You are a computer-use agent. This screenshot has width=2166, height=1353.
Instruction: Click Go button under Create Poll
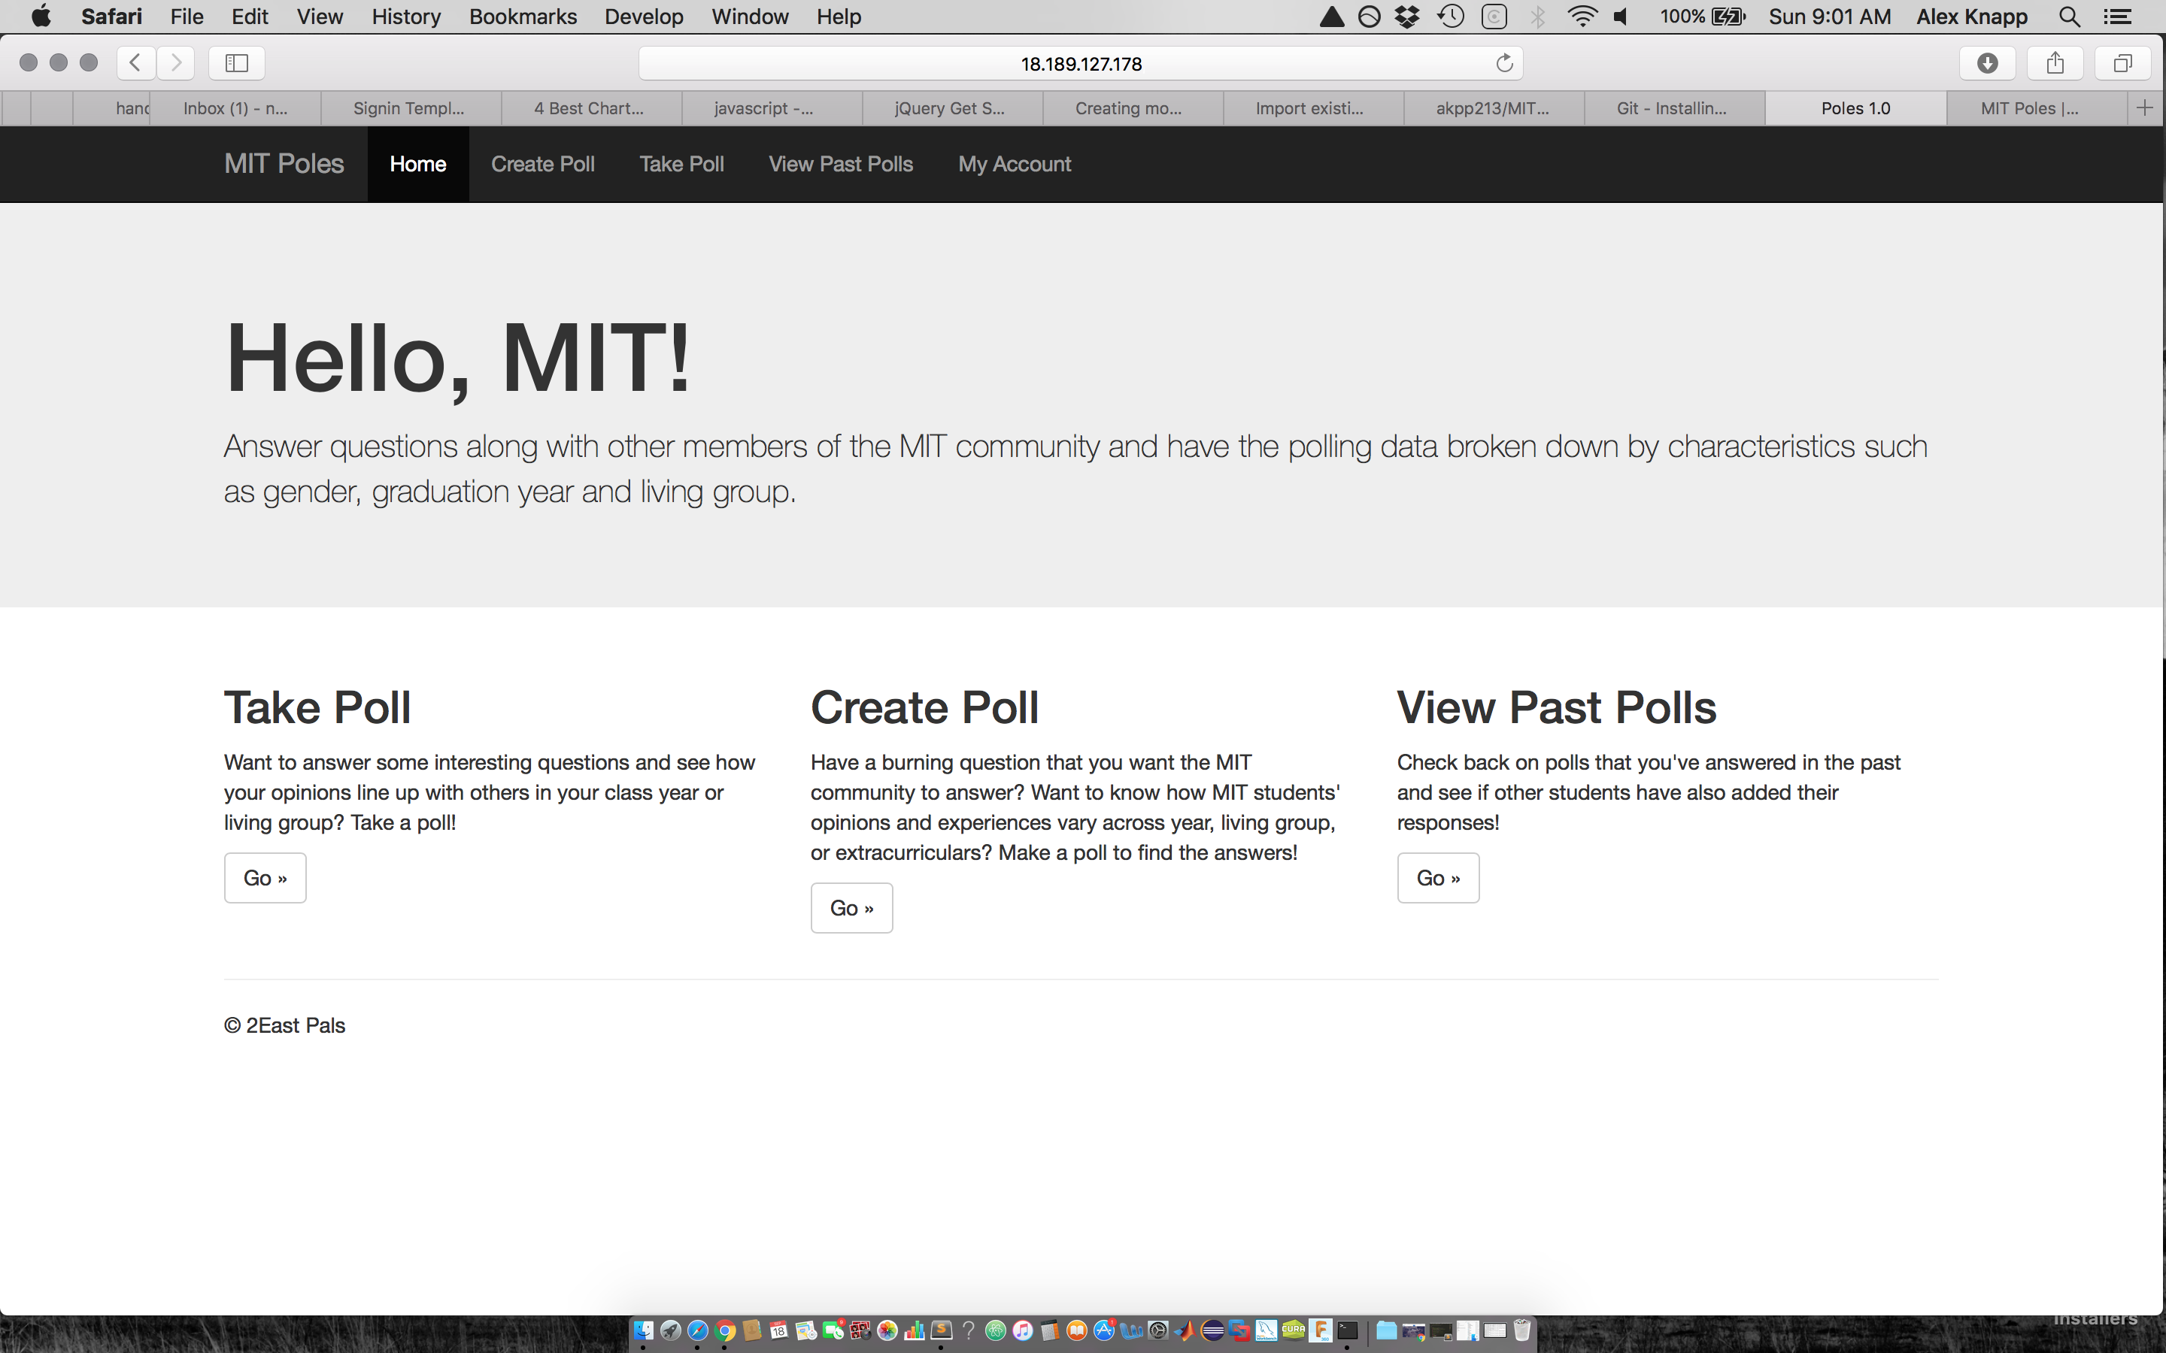tap(851, 908)
